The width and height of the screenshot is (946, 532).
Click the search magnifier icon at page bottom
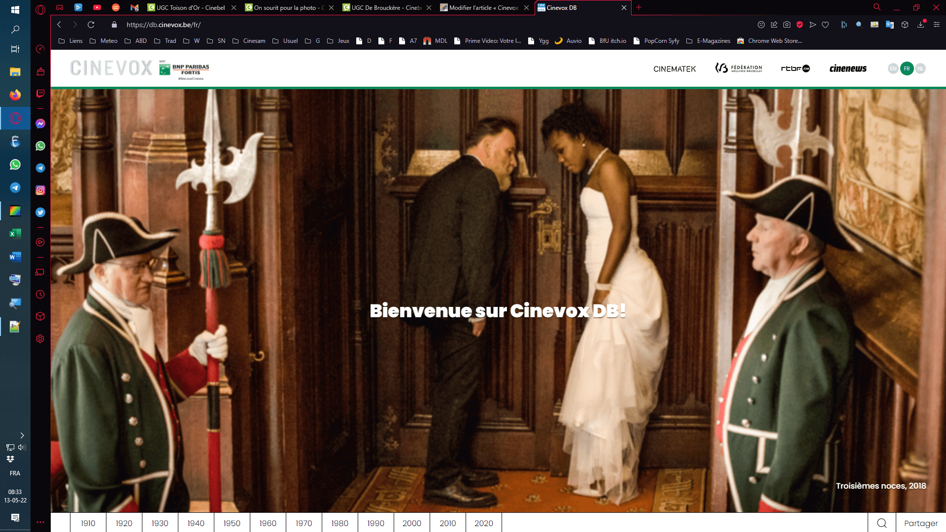881,523
